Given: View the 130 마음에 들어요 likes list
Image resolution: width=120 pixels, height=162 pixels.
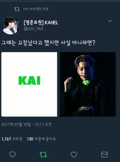Looking at the screenshot, I should point(41,139).
